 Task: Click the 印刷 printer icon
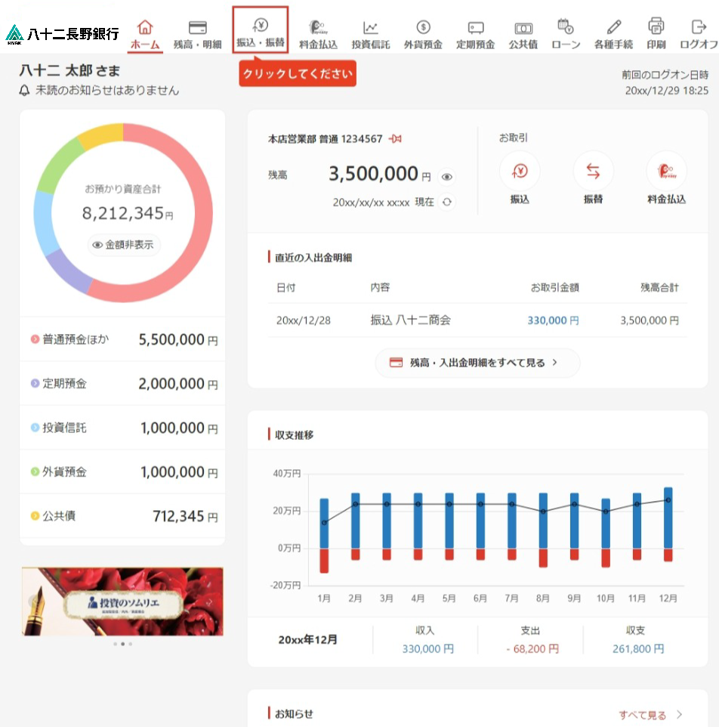point(656,27)
